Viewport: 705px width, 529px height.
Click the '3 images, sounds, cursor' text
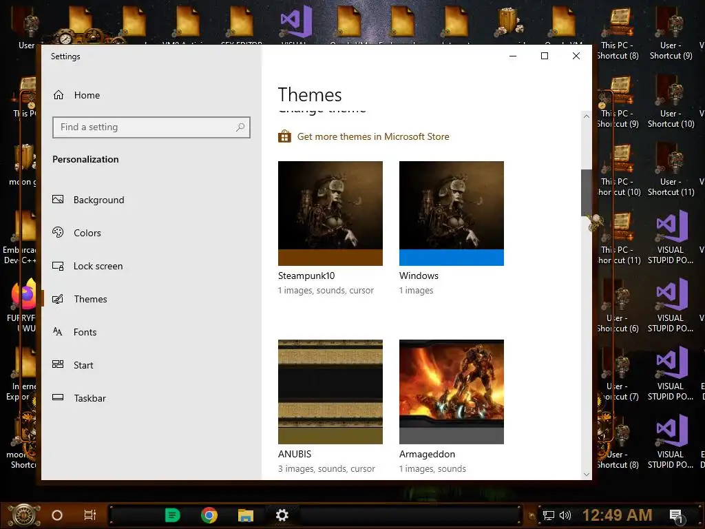click(326, 468)
